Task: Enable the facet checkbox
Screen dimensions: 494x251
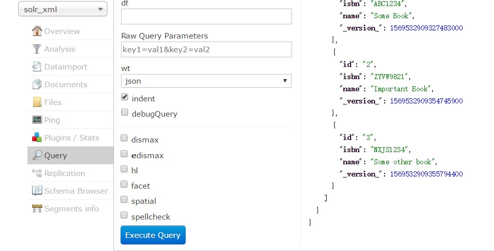Action: tap(124, 184)
